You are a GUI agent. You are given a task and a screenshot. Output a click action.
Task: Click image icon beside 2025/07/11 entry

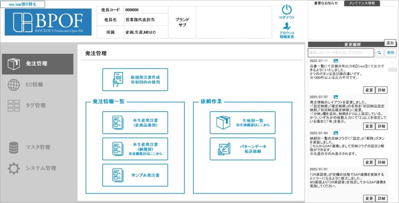pyautogui.click(x=336, y=61)
